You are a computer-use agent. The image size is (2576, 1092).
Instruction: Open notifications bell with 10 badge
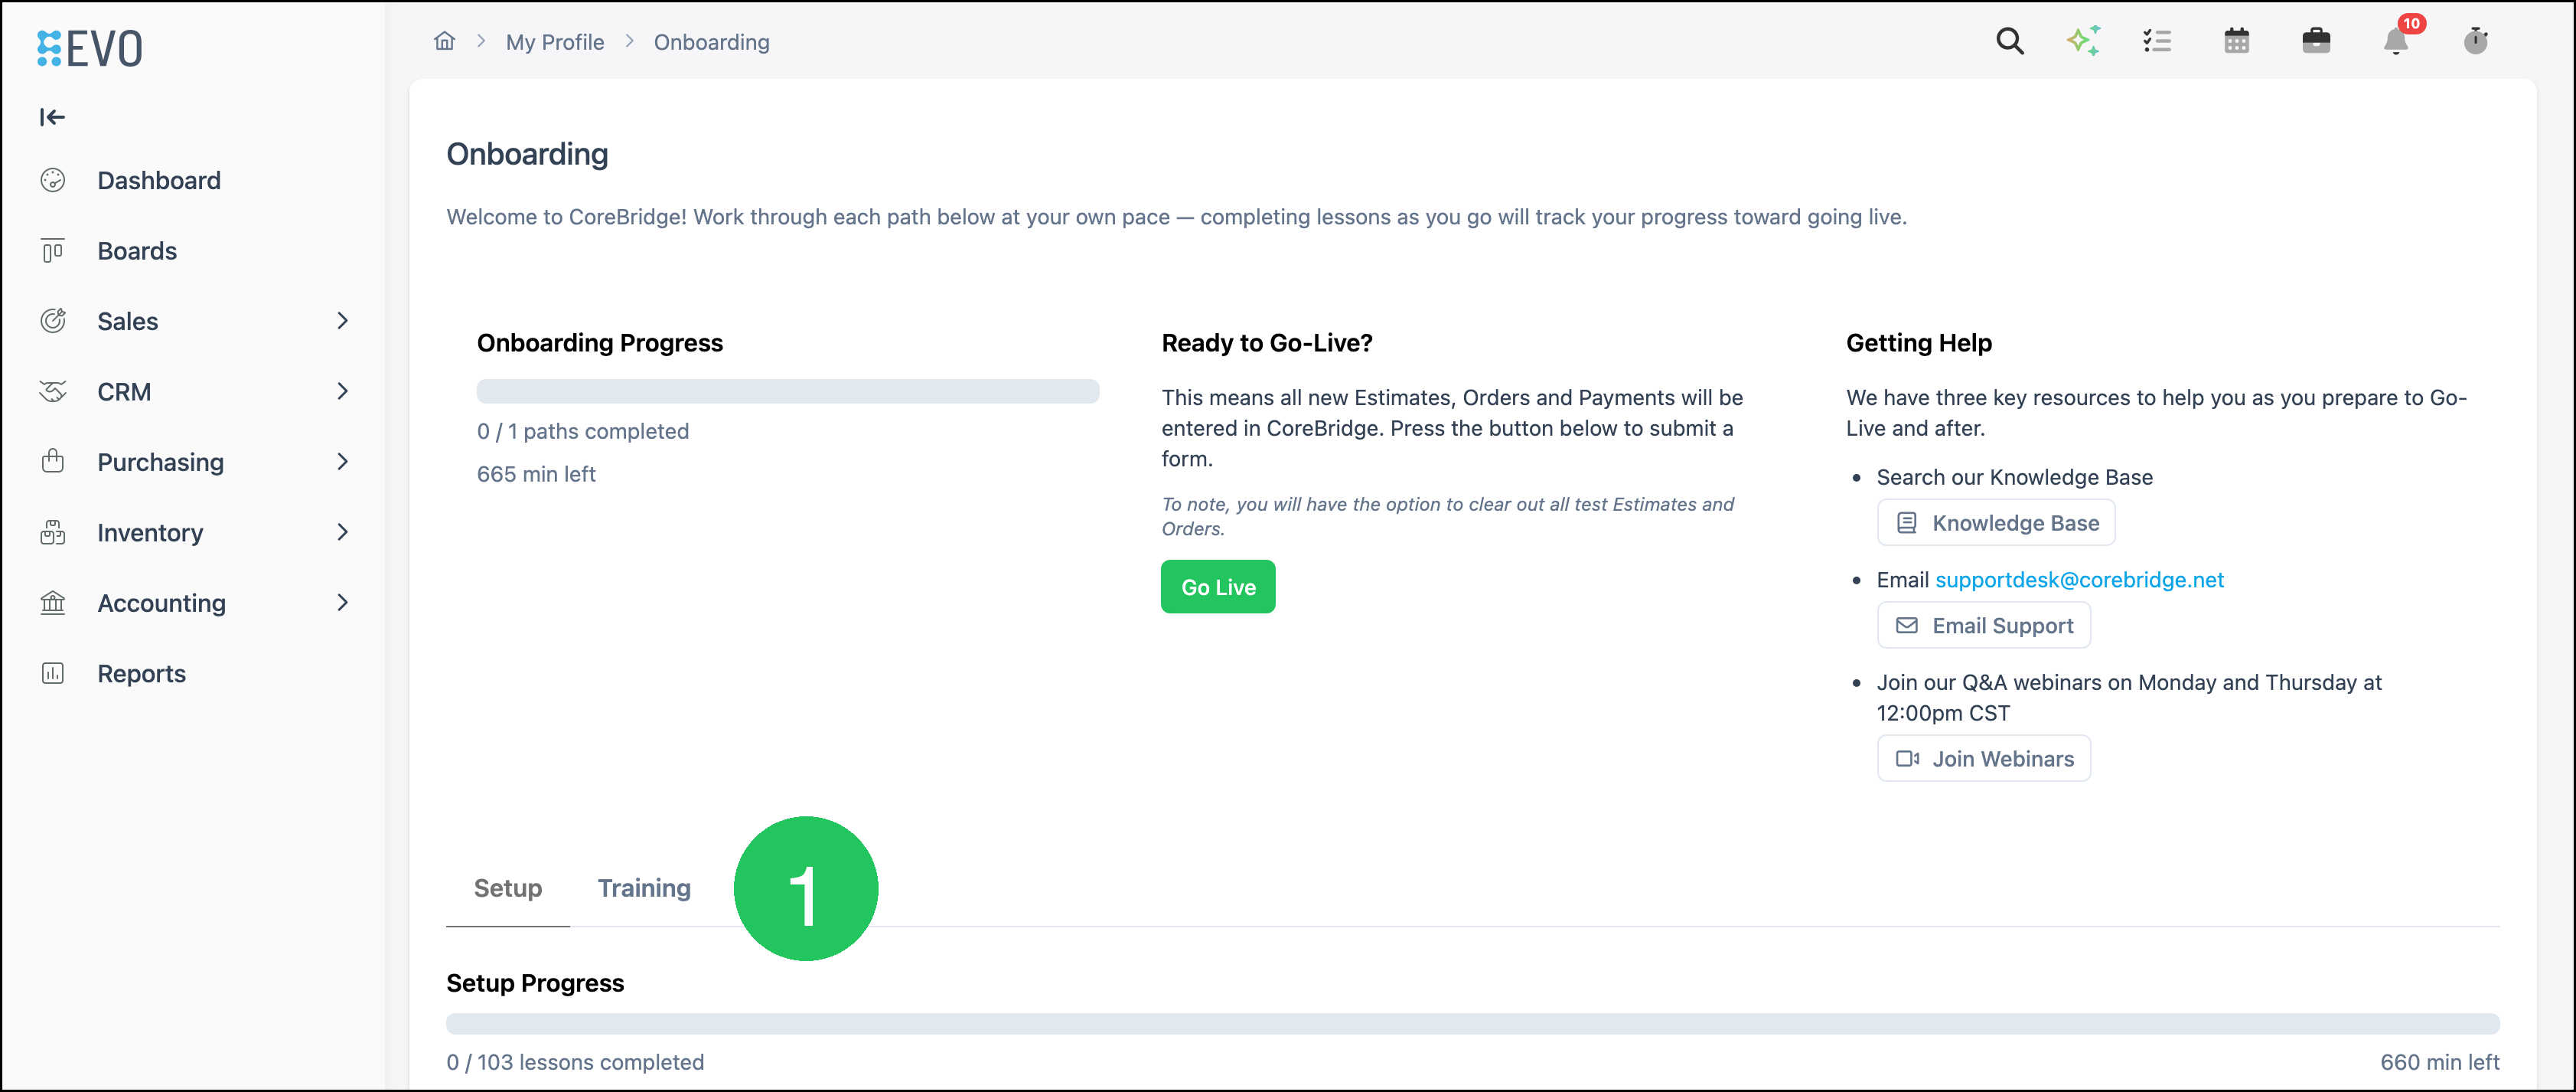tap(2396, 41)
